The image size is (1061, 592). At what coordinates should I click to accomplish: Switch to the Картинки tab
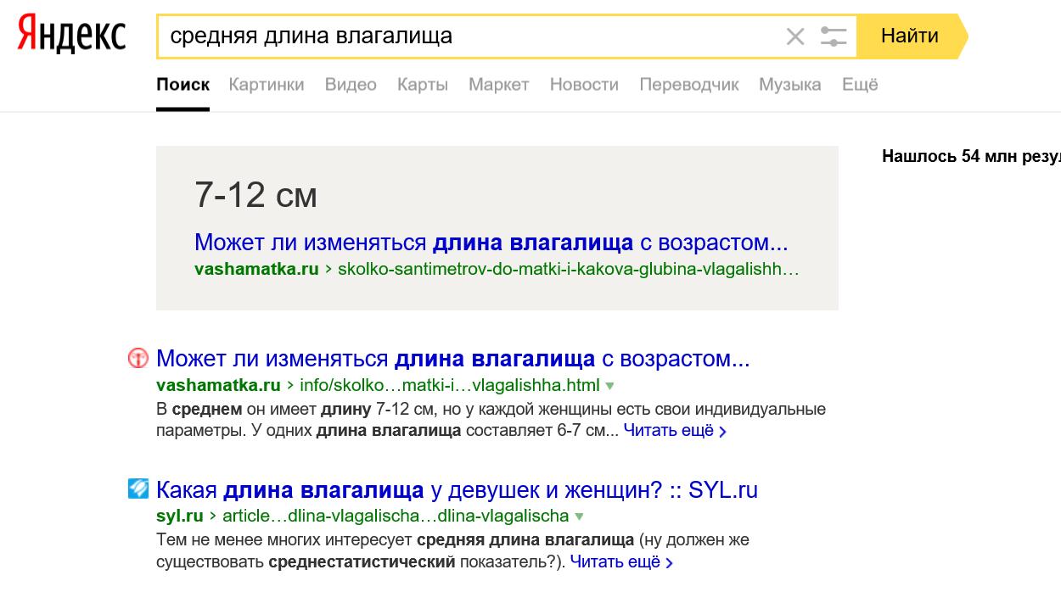pos(267,85)
